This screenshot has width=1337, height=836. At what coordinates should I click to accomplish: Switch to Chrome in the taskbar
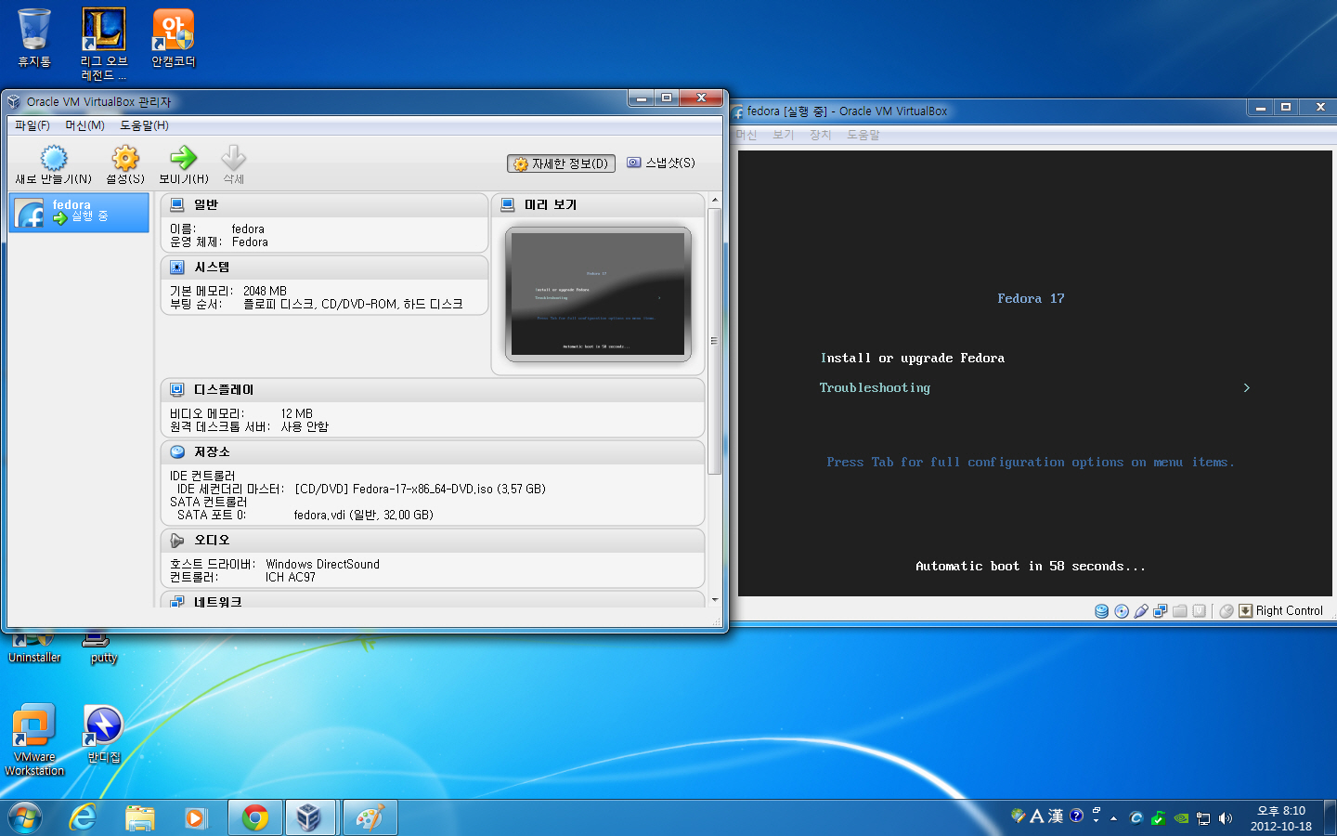pyautogui.click(x=255, y=817)
